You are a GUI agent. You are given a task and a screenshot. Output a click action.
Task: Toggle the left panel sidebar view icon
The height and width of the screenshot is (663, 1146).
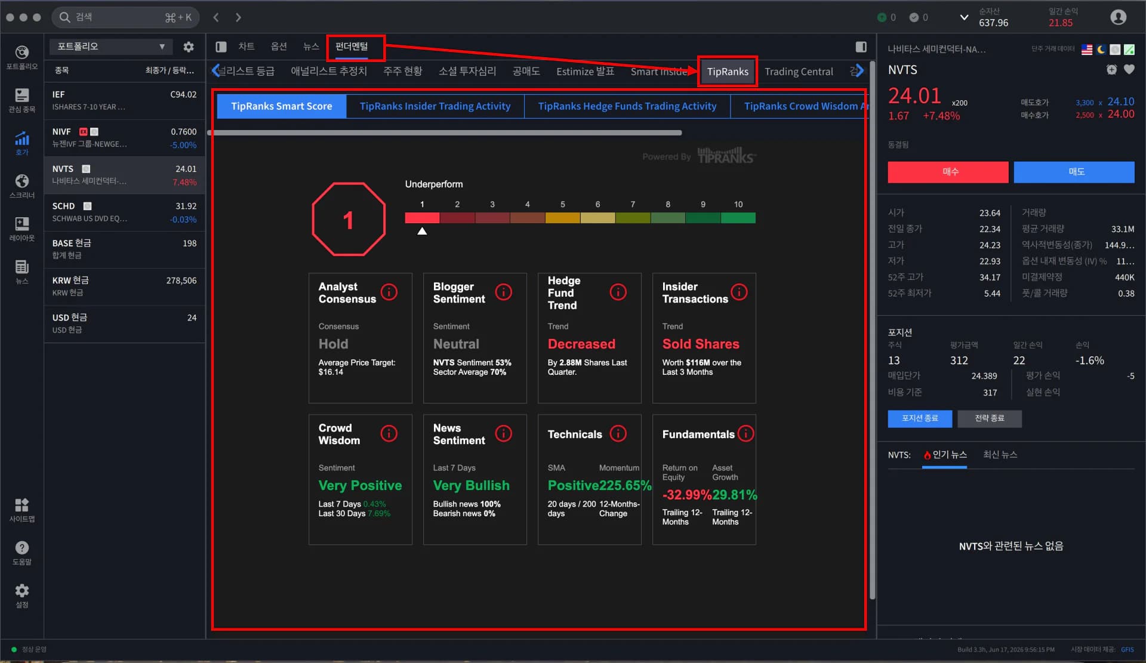(221, 47)
